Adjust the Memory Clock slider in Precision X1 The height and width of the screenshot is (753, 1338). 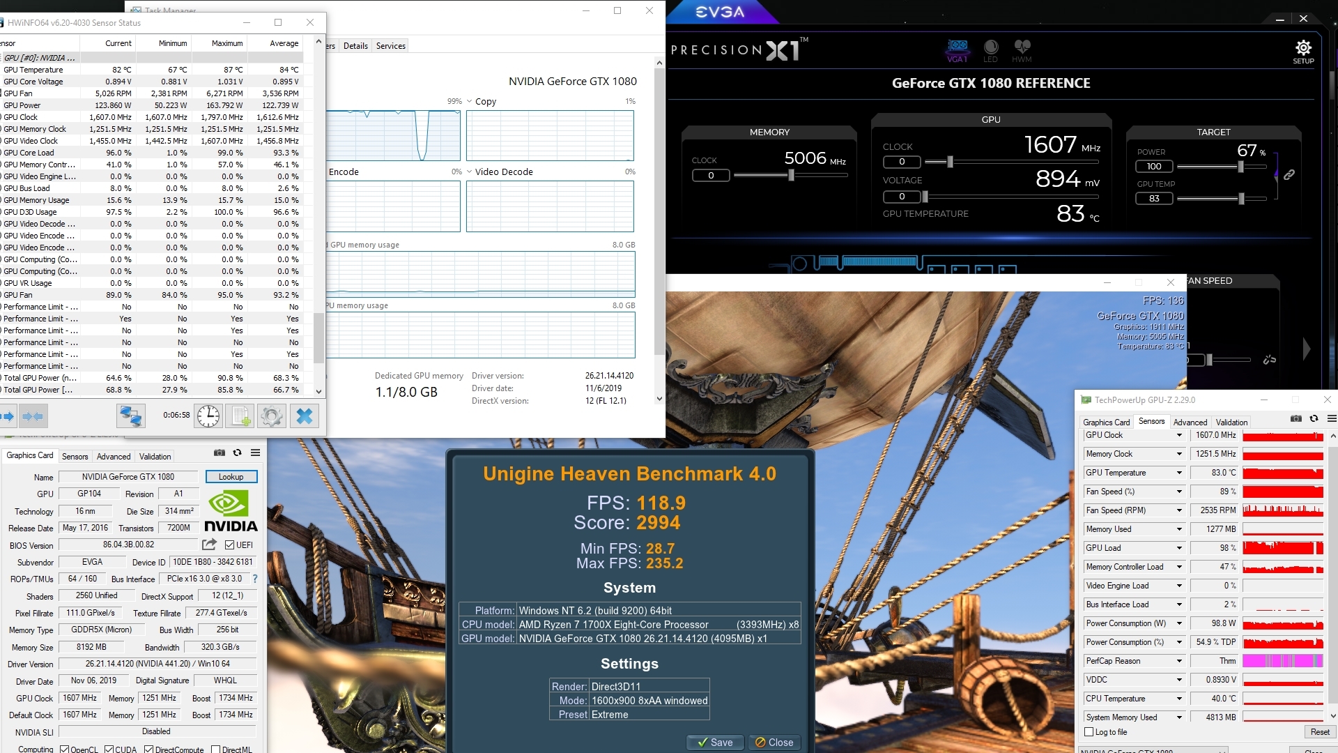791,176
